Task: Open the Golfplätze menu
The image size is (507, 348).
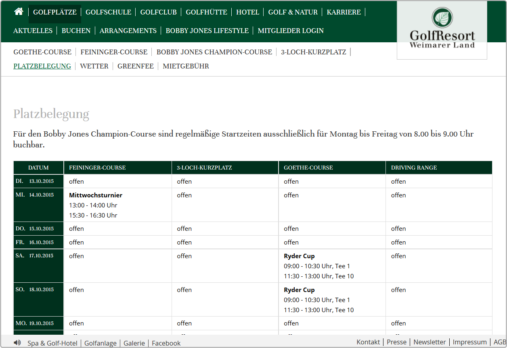Action: click(55, 12)
